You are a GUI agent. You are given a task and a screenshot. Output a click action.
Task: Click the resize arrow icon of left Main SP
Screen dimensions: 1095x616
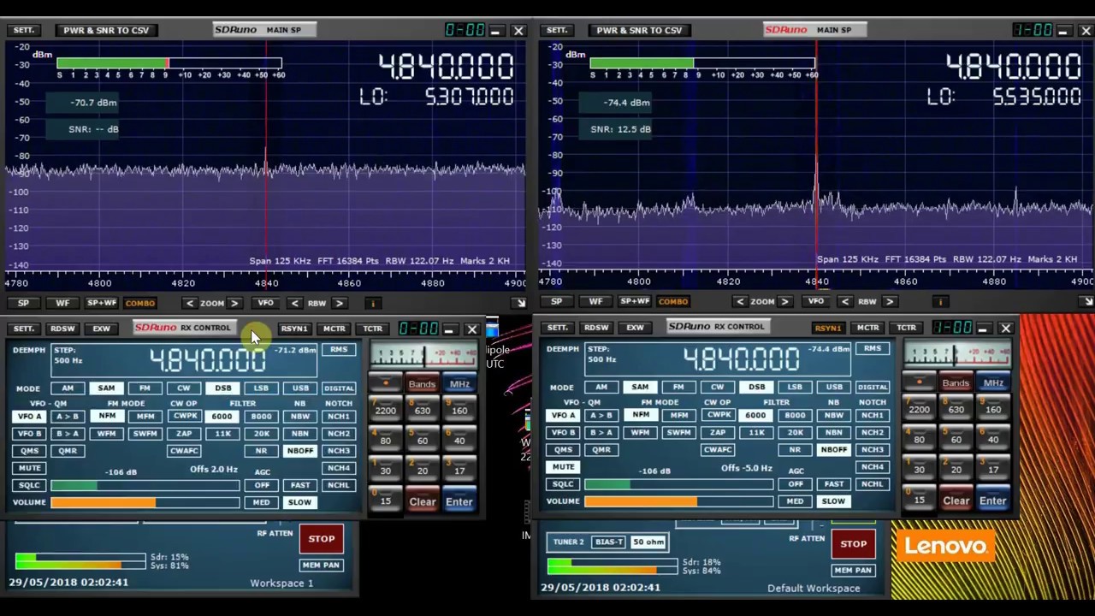coord(519,303)
